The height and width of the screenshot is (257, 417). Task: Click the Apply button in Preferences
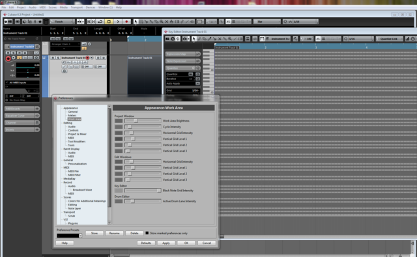click(166, 243)
